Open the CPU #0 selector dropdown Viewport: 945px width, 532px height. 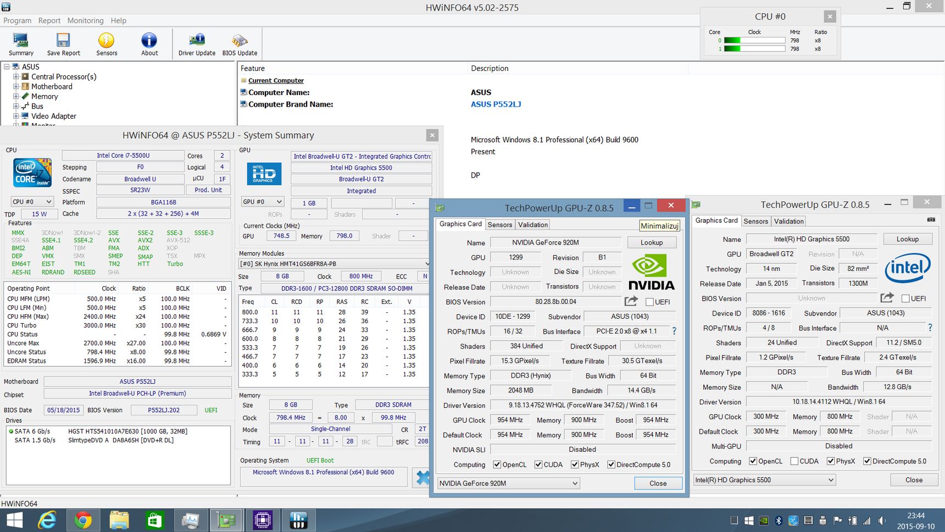pos(32,202)
